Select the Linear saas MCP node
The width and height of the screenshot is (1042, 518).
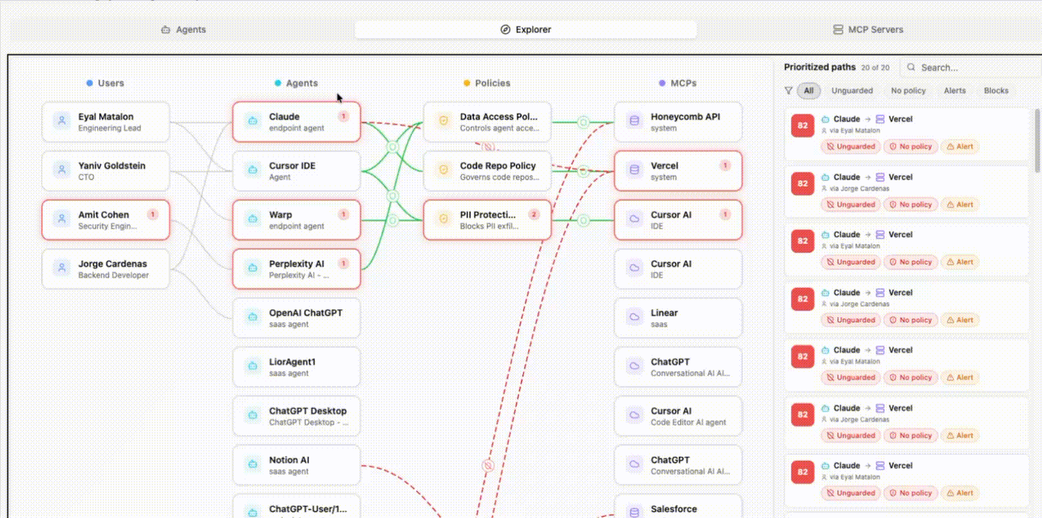[x=678, y=318]
